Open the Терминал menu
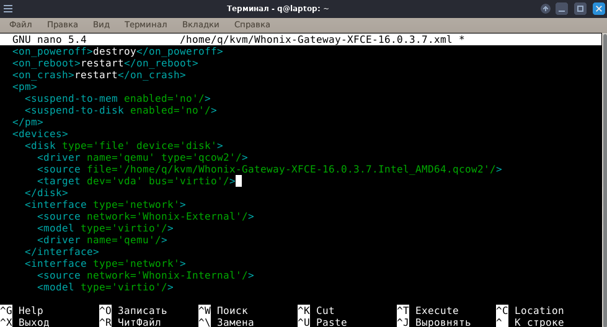Viewport: 607px width, 327px height. 145,24
